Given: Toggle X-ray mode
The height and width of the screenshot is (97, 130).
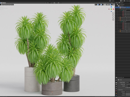Looking at the screenshot, I should pyautogui.click(x=105, y=5).
